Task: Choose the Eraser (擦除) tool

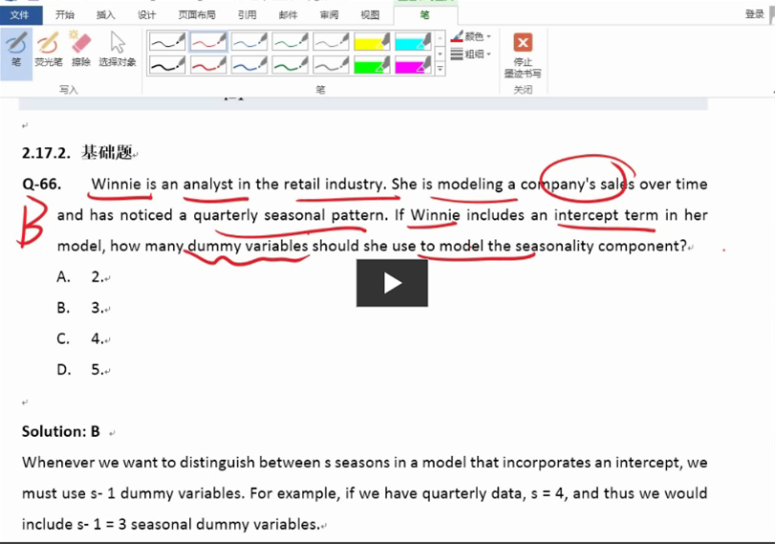Action: pyautogui.click(x=81, y=50)
